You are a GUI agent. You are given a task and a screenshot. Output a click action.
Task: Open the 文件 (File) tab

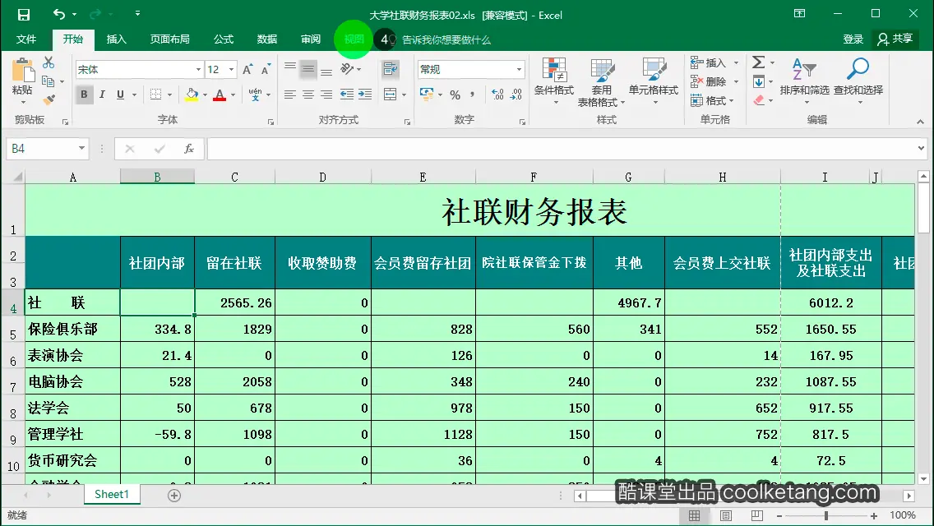coord(26,39)
